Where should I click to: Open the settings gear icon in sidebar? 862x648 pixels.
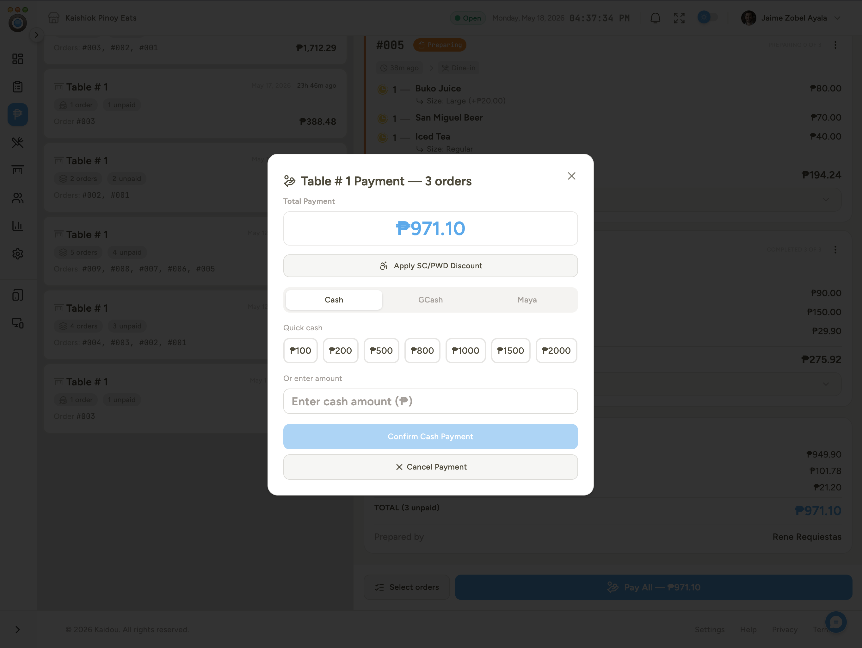point(17,254)
